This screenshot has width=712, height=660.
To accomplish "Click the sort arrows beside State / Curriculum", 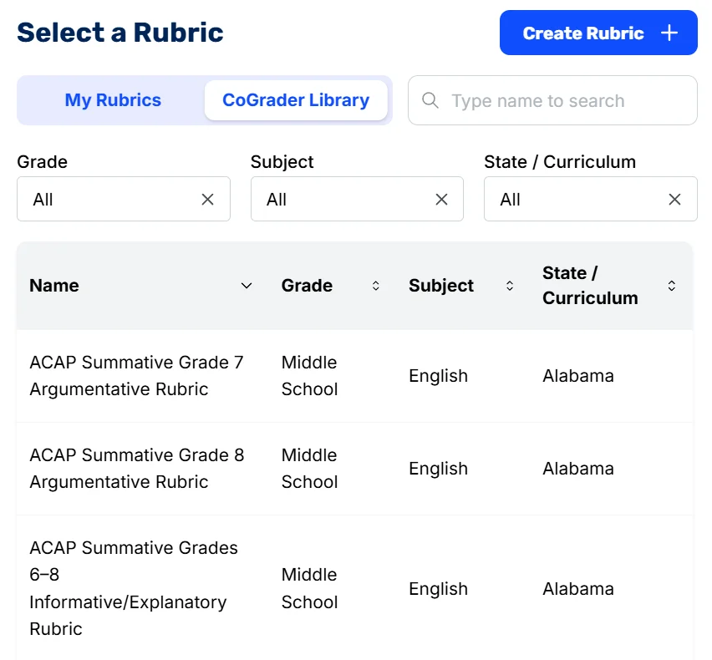I will tap(672, 285).
